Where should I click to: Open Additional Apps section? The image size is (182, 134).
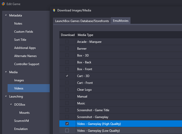(25, 48)
